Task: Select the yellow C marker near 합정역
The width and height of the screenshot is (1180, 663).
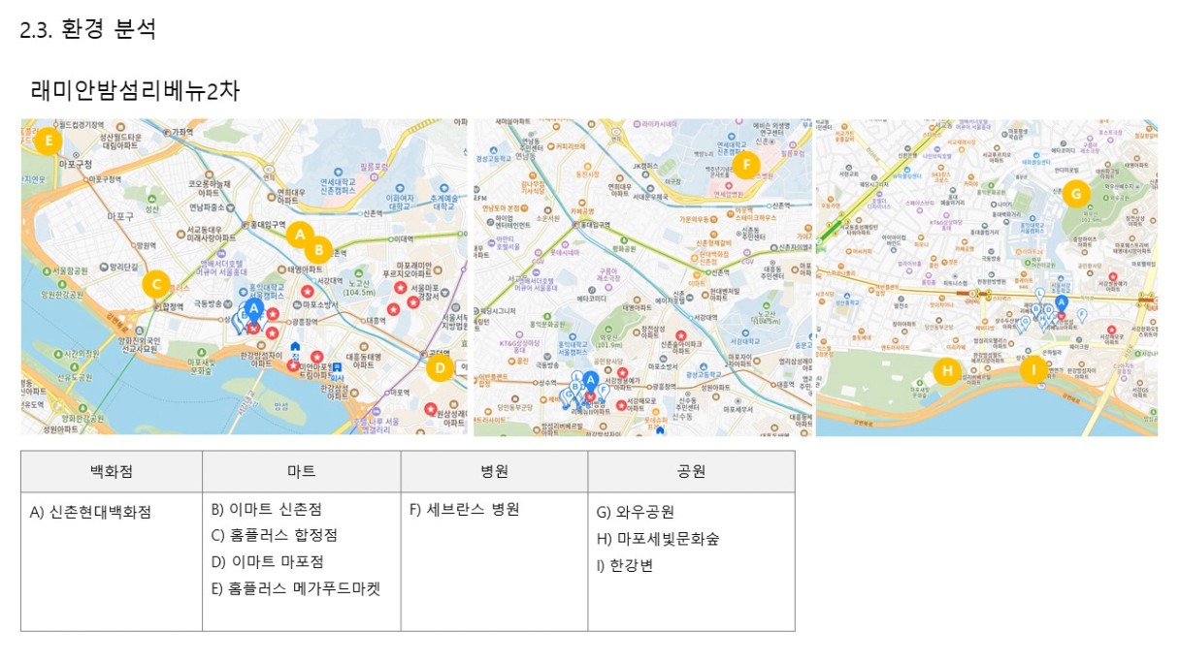Action: (155, 284)
